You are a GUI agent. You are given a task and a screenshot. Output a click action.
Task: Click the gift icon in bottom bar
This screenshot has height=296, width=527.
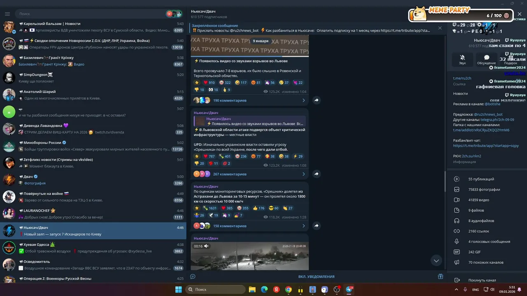click(x=440, y=277)
